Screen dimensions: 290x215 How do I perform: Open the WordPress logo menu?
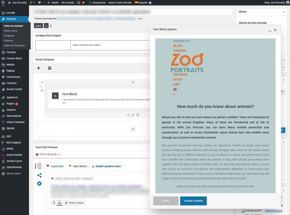click(x=3, y=3)
